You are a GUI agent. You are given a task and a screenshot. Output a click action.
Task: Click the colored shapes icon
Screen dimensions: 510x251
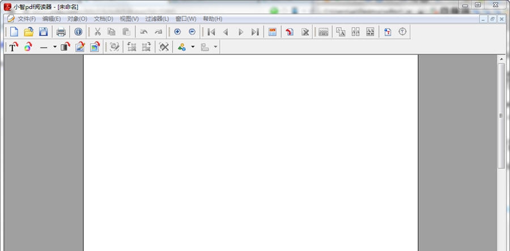coord(182,48)
